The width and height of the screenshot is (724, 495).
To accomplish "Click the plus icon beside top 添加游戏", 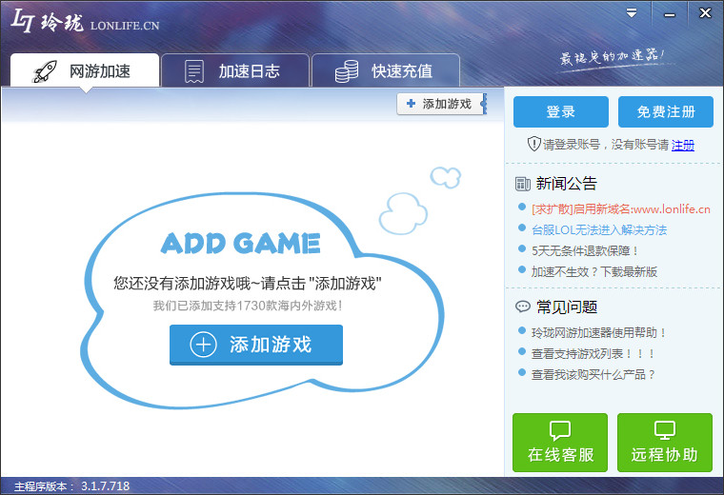I will pyautogui.click(x=411, y=104).
